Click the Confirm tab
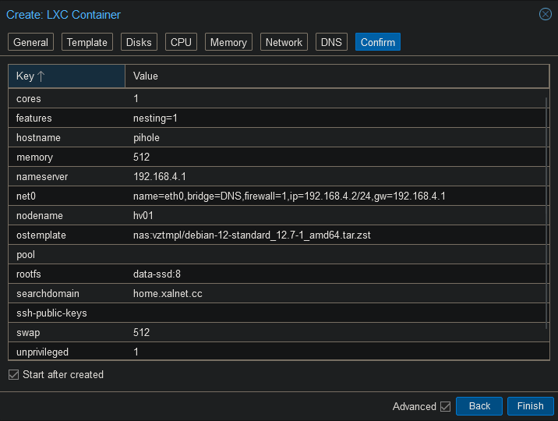This screenshot has width=558, height=421. [378, 42]
